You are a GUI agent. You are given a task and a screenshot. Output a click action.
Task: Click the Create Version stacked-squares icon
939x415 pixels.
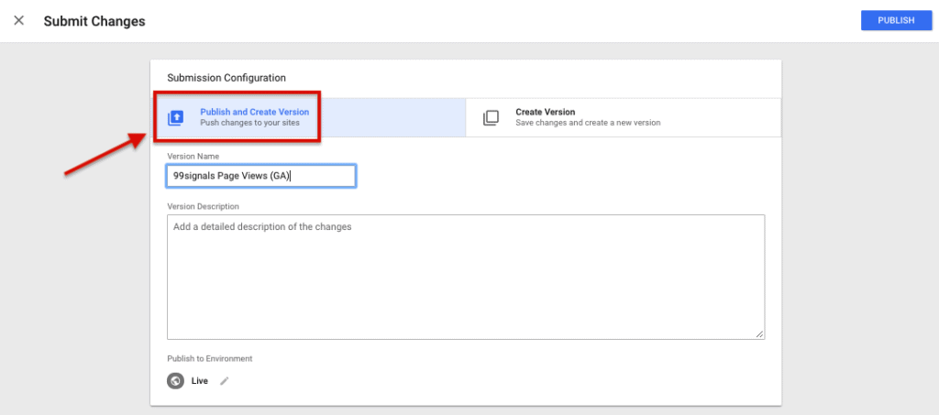coord(492,117)
